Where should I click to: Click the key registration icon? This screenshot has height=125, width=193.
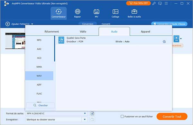tap(154, 3)
